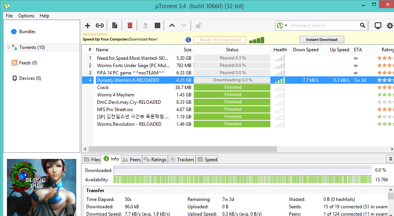Open the File menu
394x216 pixels.
(9, 15)
